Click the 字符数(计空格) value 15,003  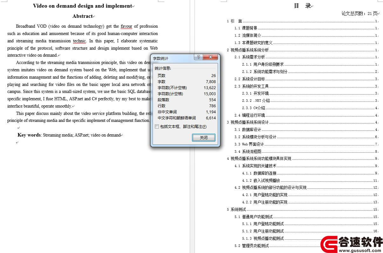pyautogui.click(x=210, y=94)
